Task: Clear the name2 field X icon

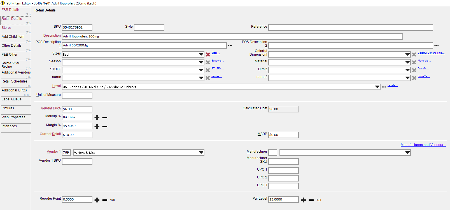Action: point(414,78)
